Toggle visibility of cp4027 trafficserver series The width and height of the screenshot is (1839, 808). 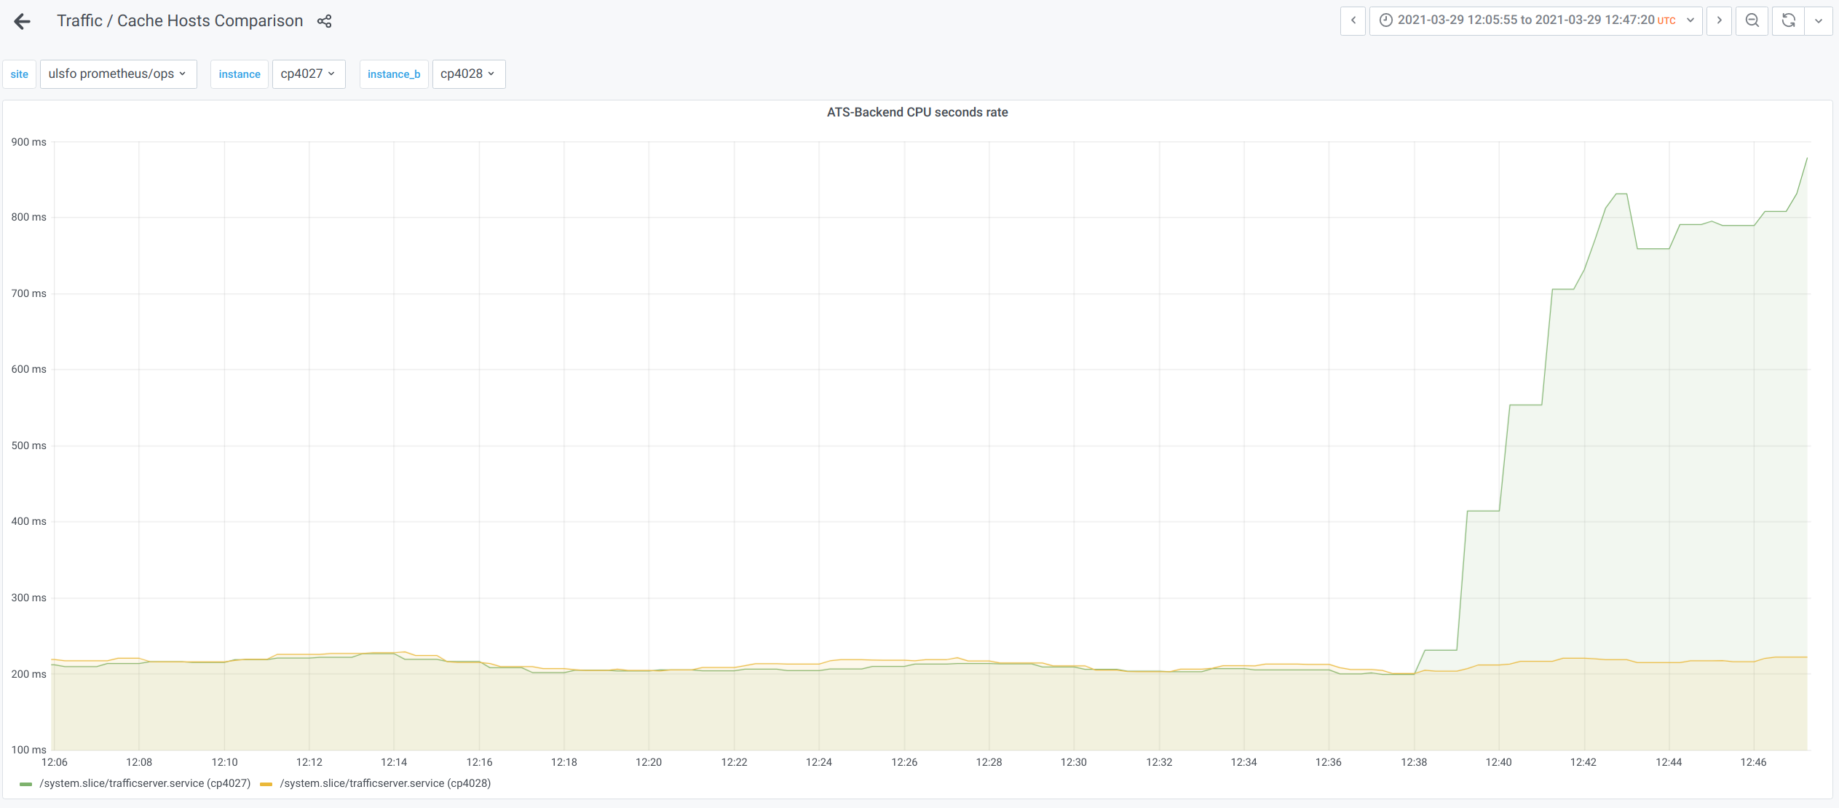(x=143, y=783)
